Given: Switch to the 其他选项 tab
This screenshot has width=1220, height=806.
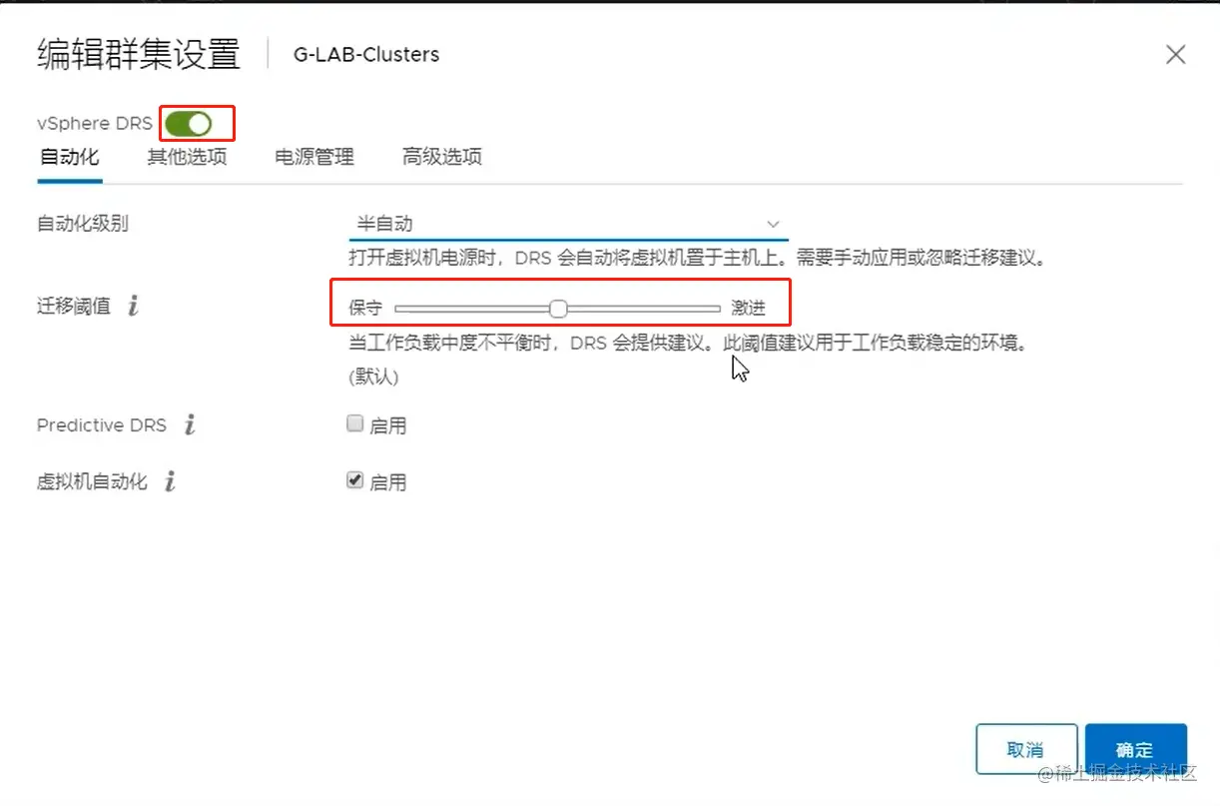Looking at the screenshot, I should pyautogui.click(x=187, y=157).
